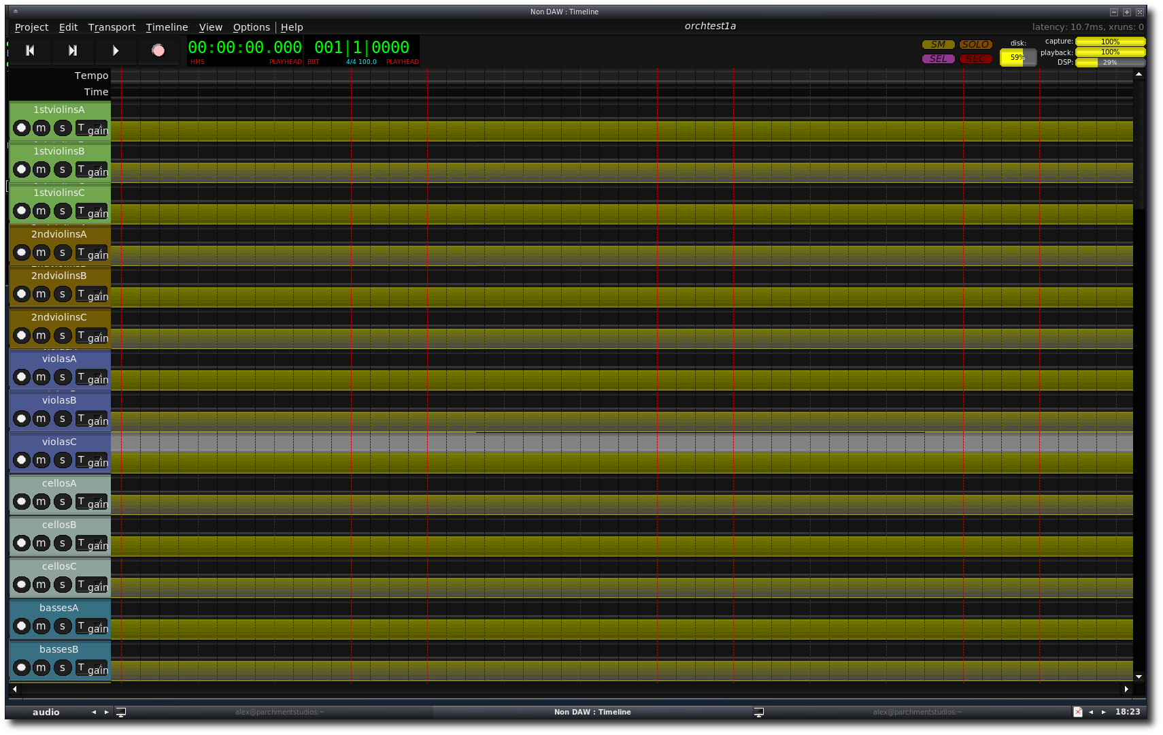The height and width of the screenshot is (735, 1163).
Task: Open the take menu on violasC track
Action: pos(81,460)
